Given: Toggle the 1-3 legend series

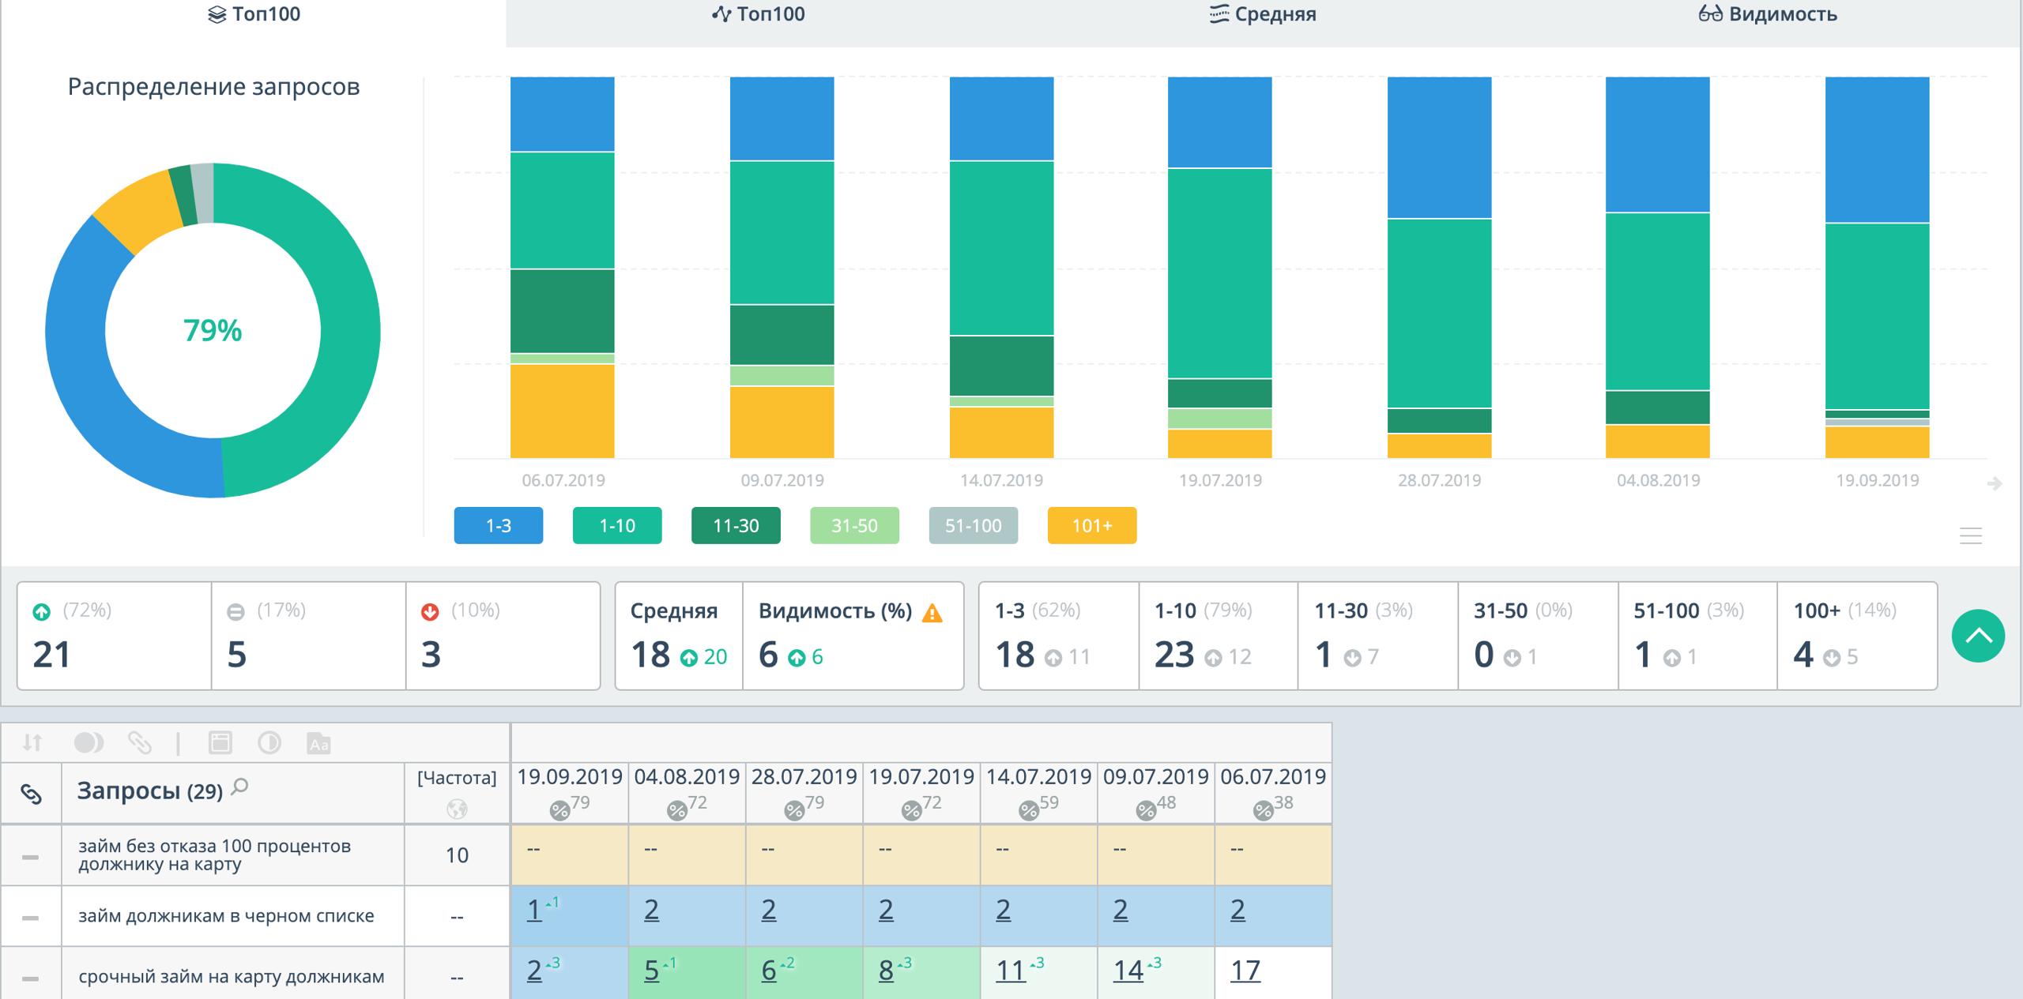Looking at the screenshot, I should (x=498, y=525).
